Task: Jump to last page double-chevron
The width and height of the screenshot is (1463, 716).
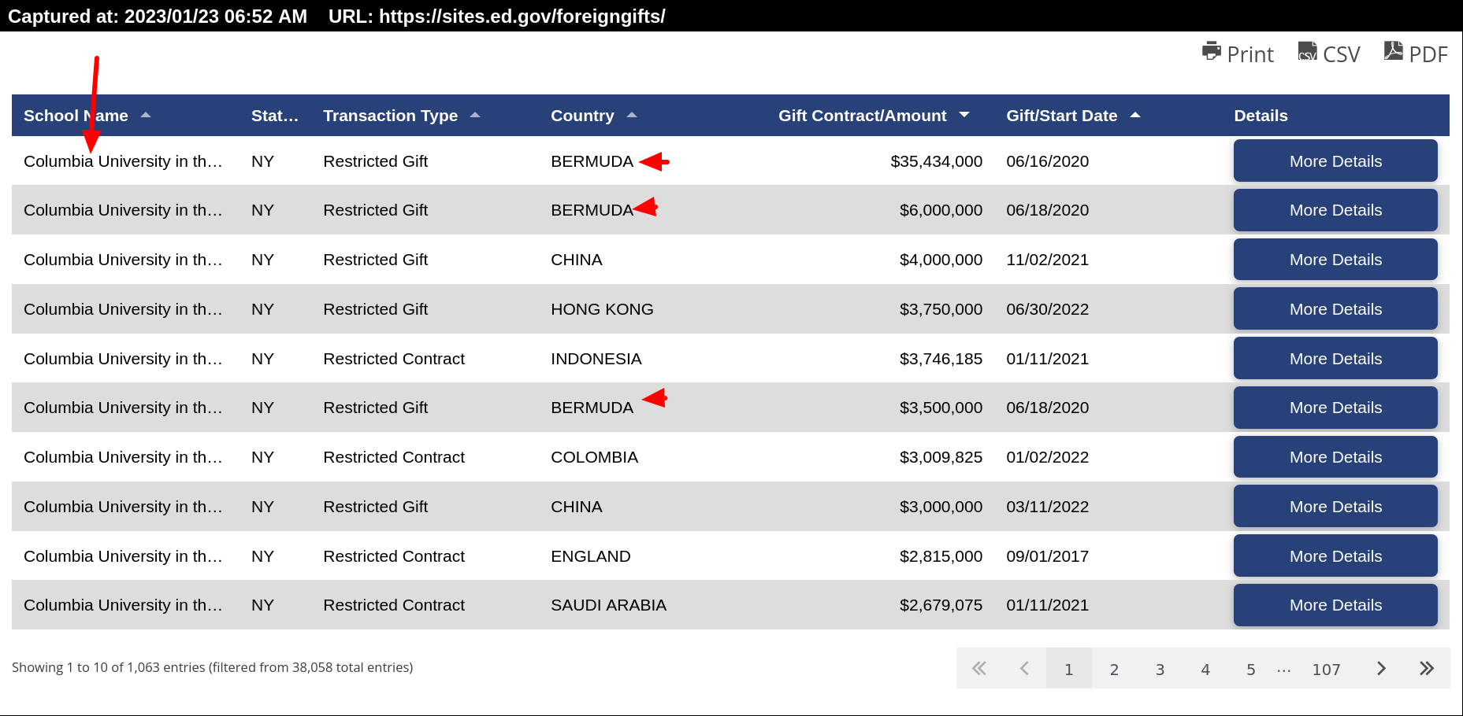Action: pyautogui.click(x=1427, y=668)
